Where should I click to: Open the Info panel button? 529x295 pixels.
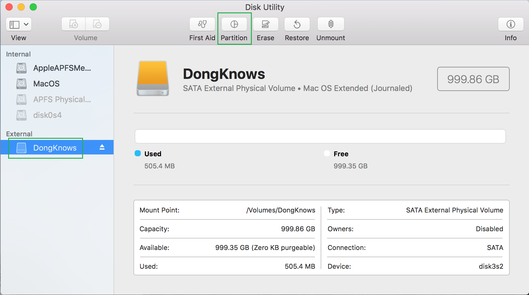[511, 24]
